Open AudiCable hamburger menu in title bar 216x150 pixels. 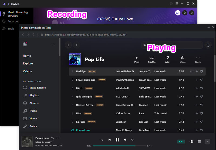coord(177,4)
